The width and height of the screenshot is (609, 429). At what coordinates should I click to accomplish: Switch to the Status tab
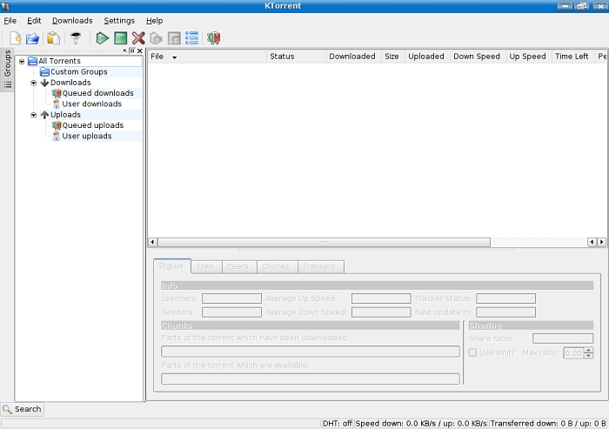(x=171, y=265)
